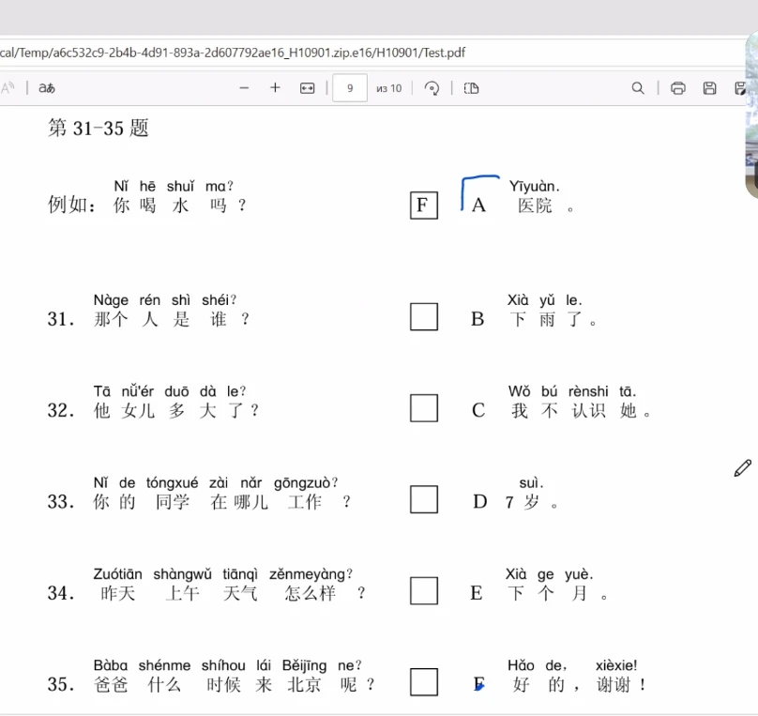Open the search magnifier icon
The width and height of the screenshot is (758, 716).
638,88
